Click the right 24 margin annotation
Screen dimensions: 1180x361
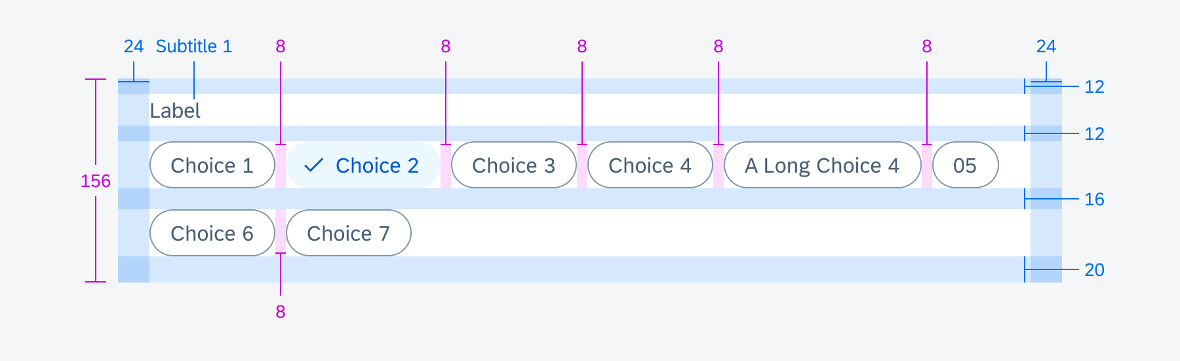1046,46
